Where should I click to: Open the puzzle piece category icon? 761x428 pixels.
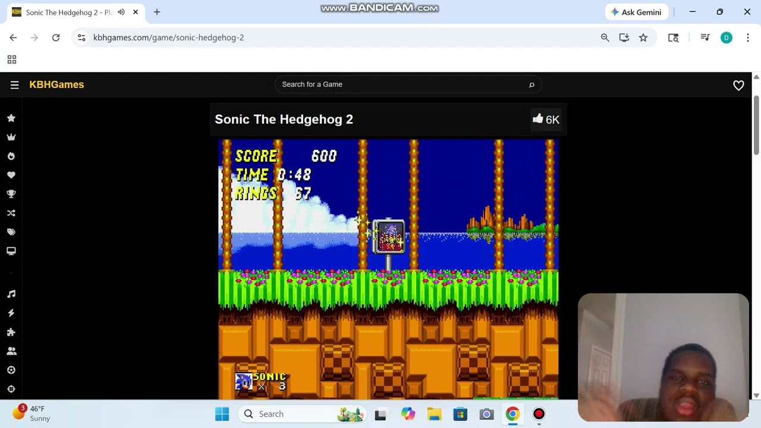pyautogui.click(x=11, y=332)
